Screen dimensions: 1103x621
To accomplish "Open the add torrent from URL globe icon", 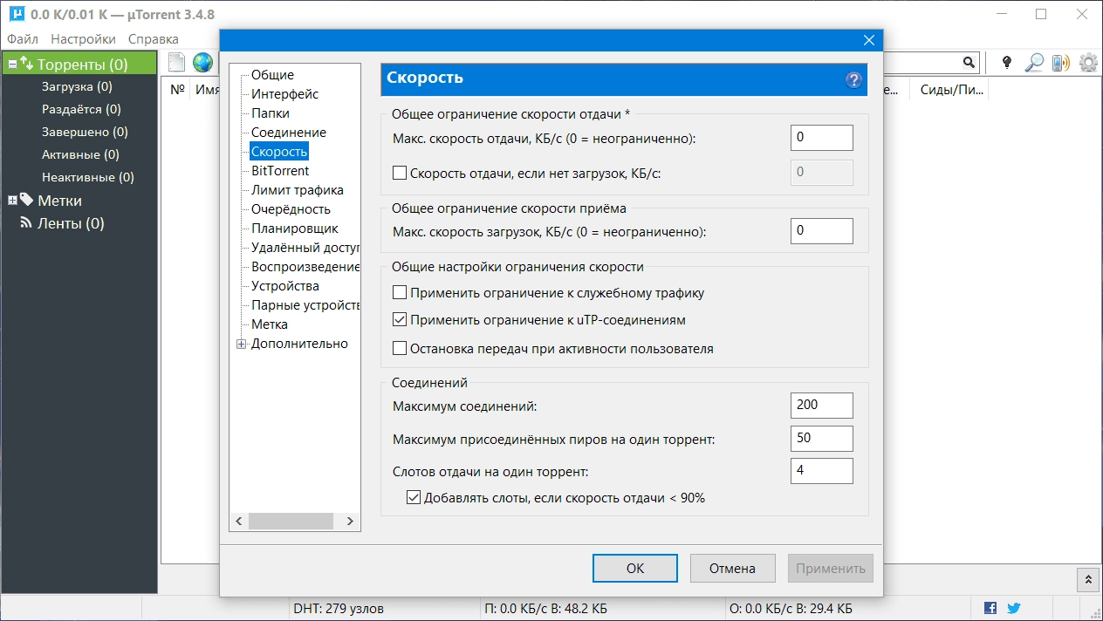I will coord(201,62).
